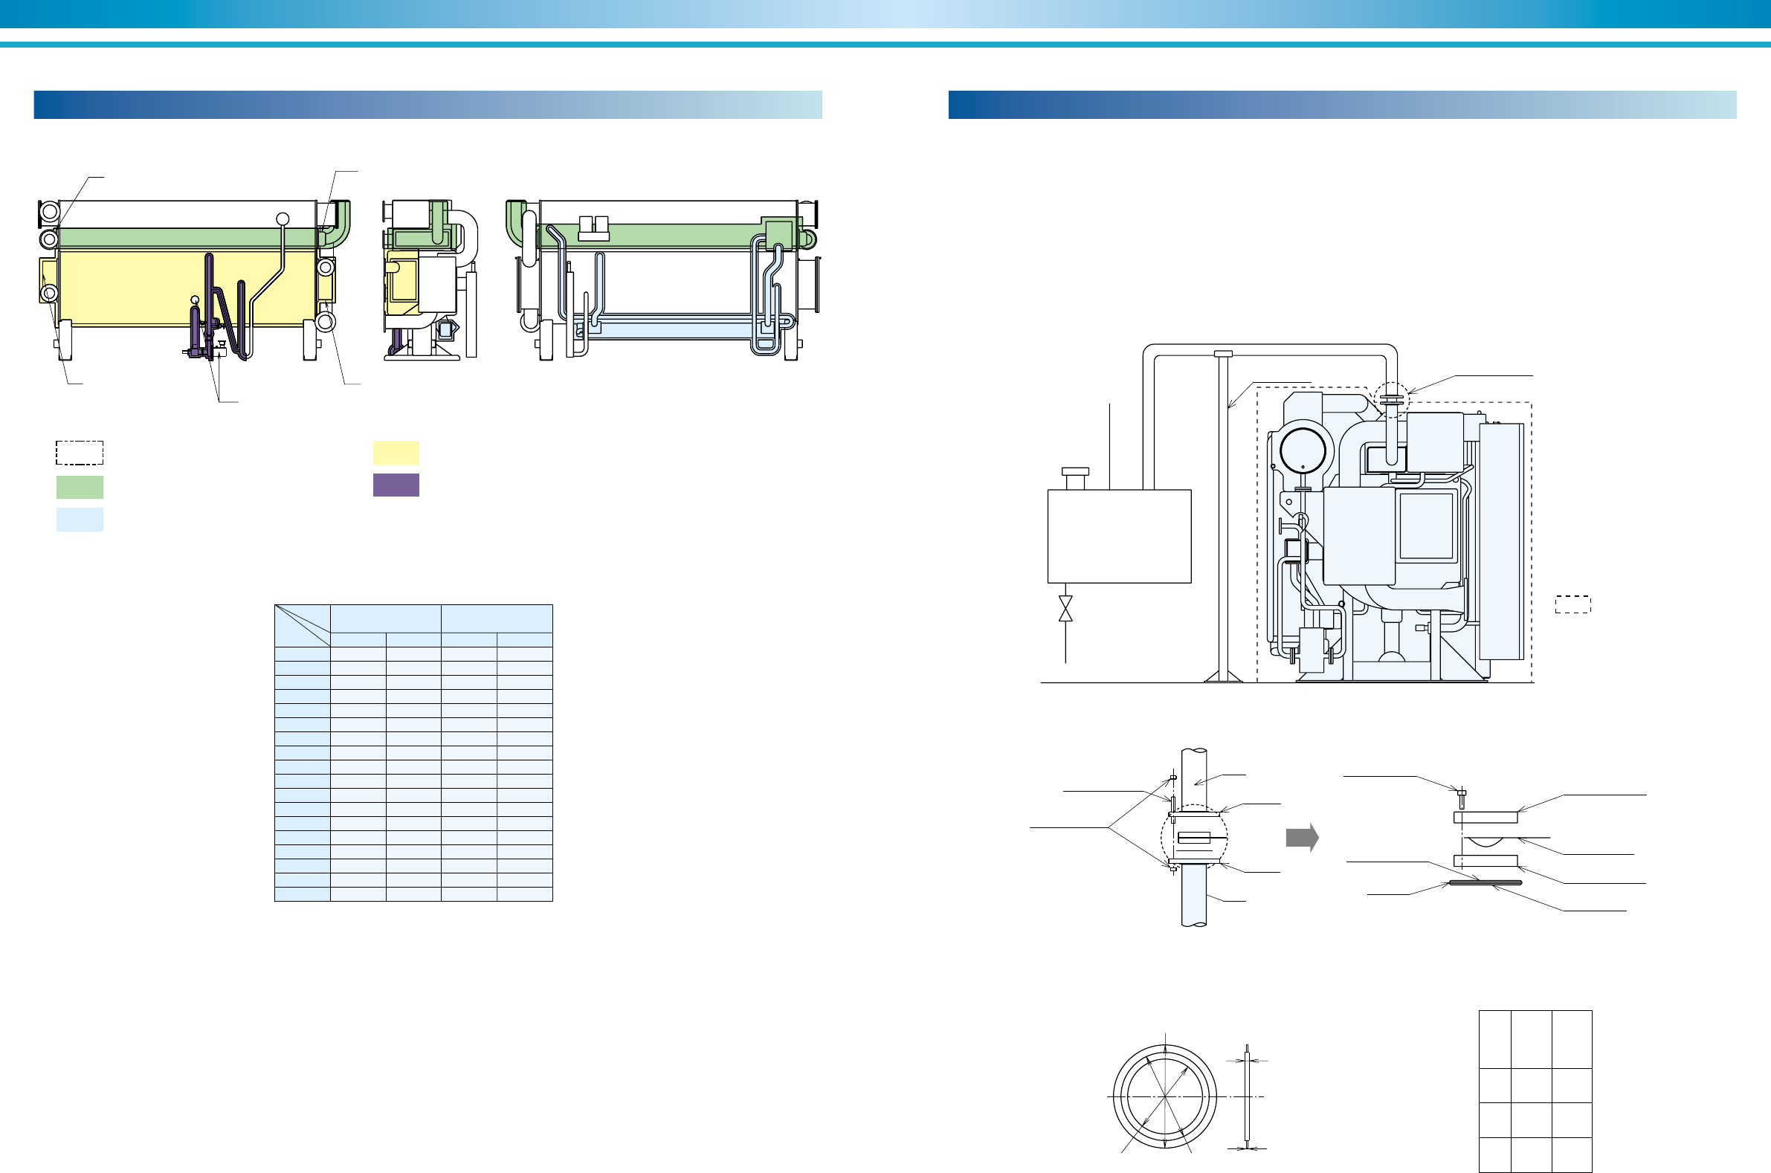Click the purple legend color swatch
The image size is (1771, 1173).
point(396,485)
